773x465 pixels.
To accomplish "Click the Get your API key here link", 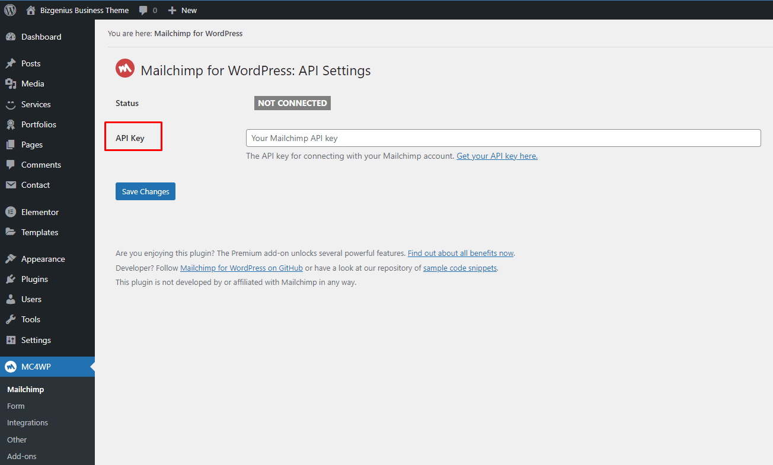I will coord(497,156).
